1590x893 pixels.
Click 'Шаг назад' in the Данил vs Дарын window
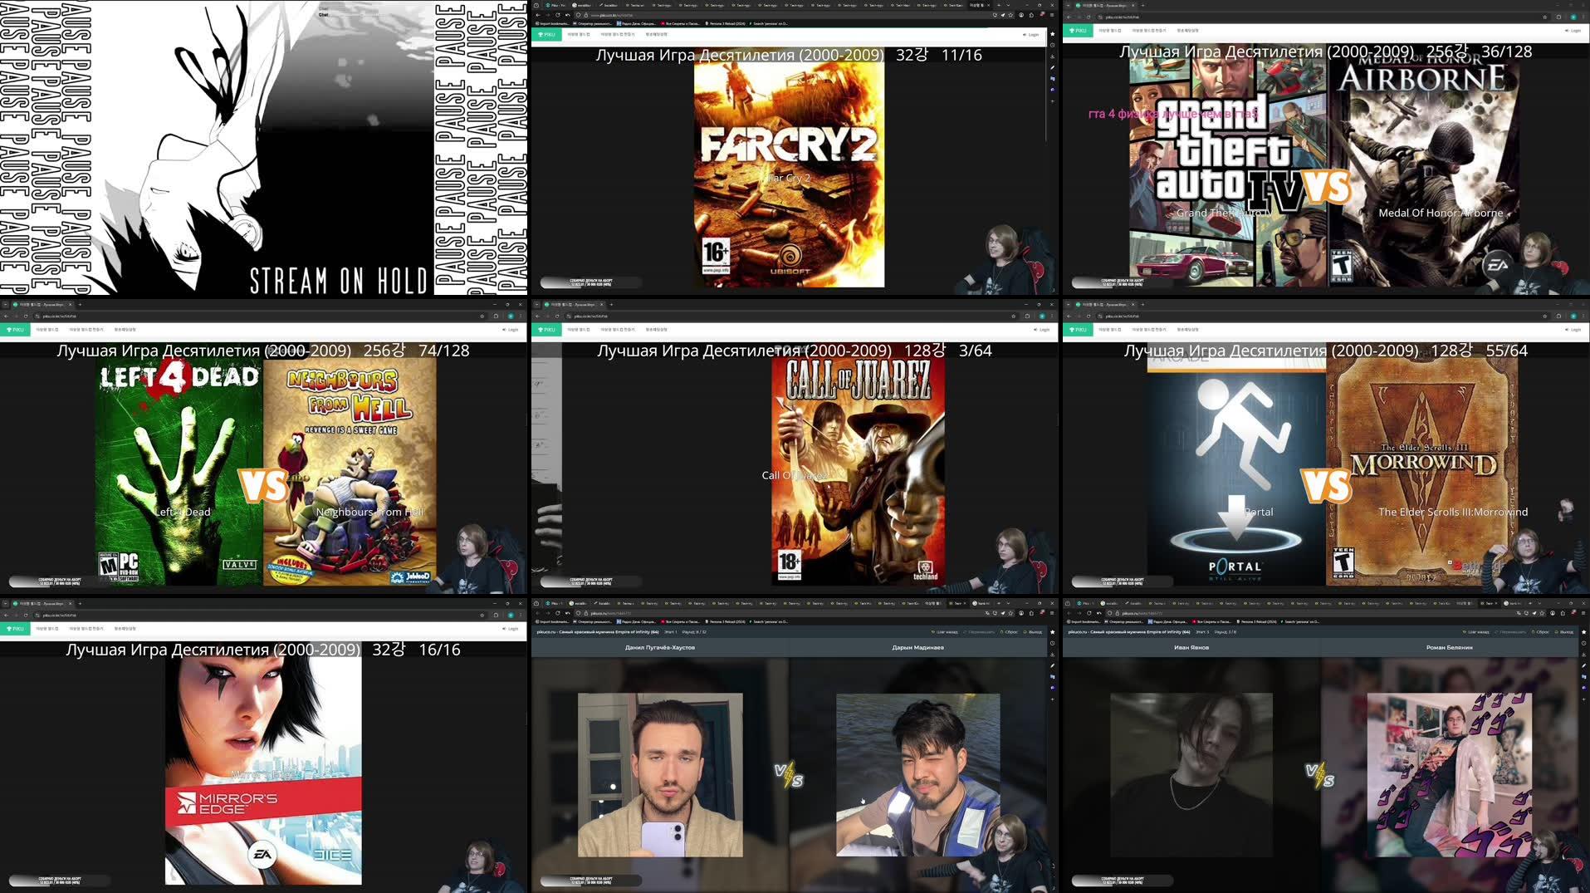(x=944, y=632)
